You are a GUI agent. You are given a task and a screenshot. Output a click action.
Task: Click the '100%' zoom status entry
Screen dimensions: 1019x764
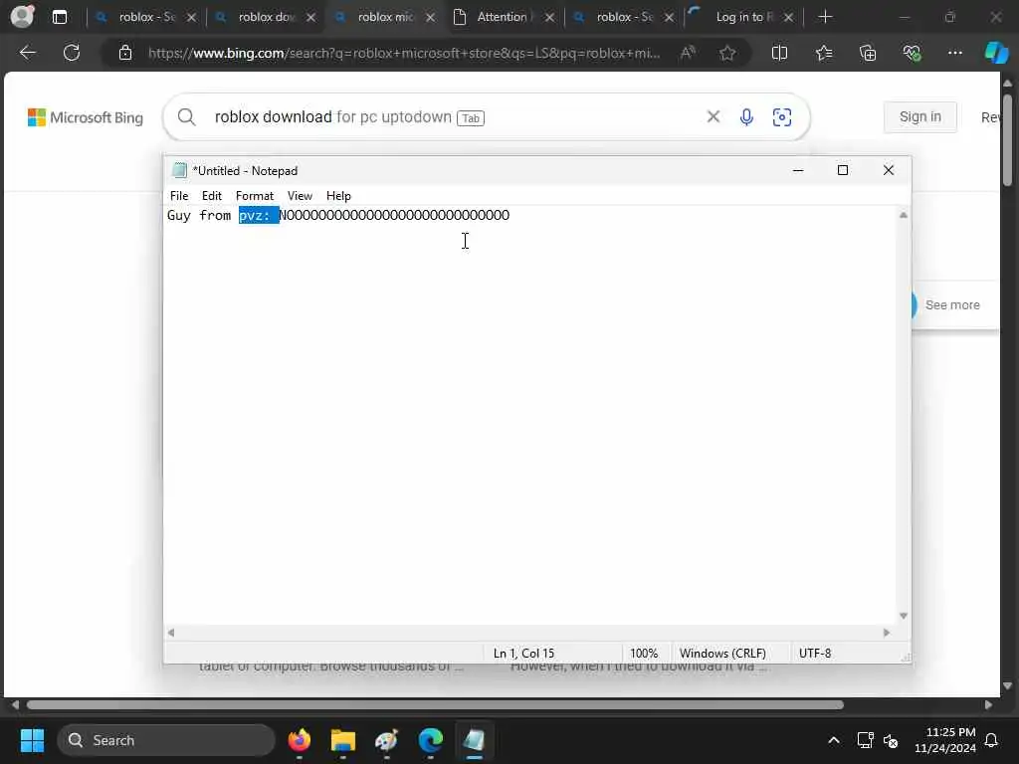click(x=644, y=653)
